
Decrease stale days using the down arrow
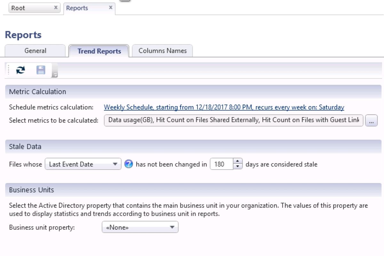coord(237,166)
